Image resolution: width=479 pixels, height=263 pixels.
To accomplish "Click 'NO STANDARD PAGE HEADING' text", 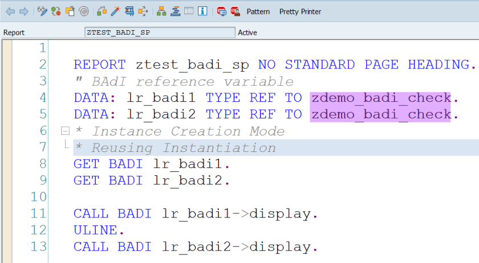I will point(364,65).
